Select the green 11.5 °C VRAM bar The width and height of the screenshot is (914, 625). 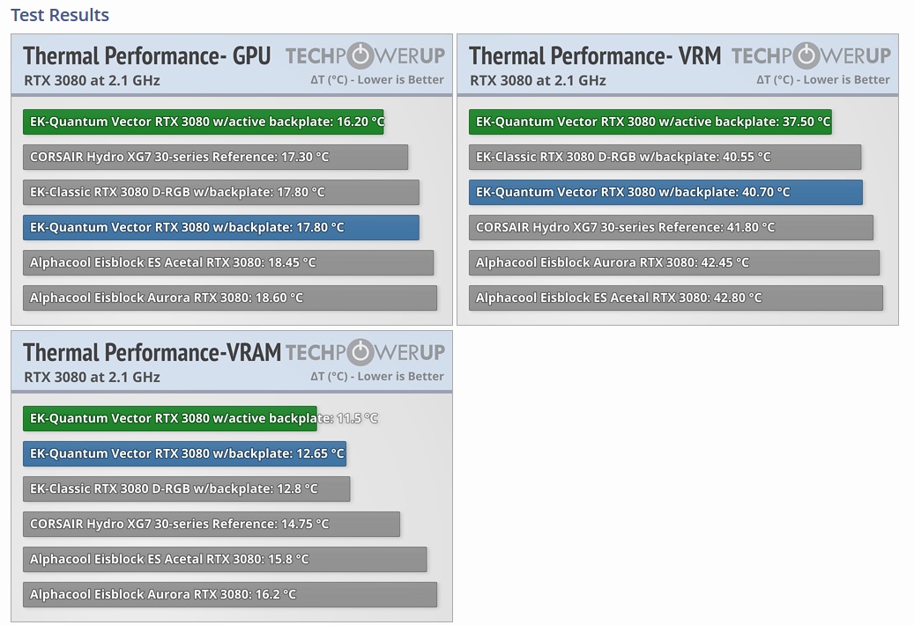170,419
